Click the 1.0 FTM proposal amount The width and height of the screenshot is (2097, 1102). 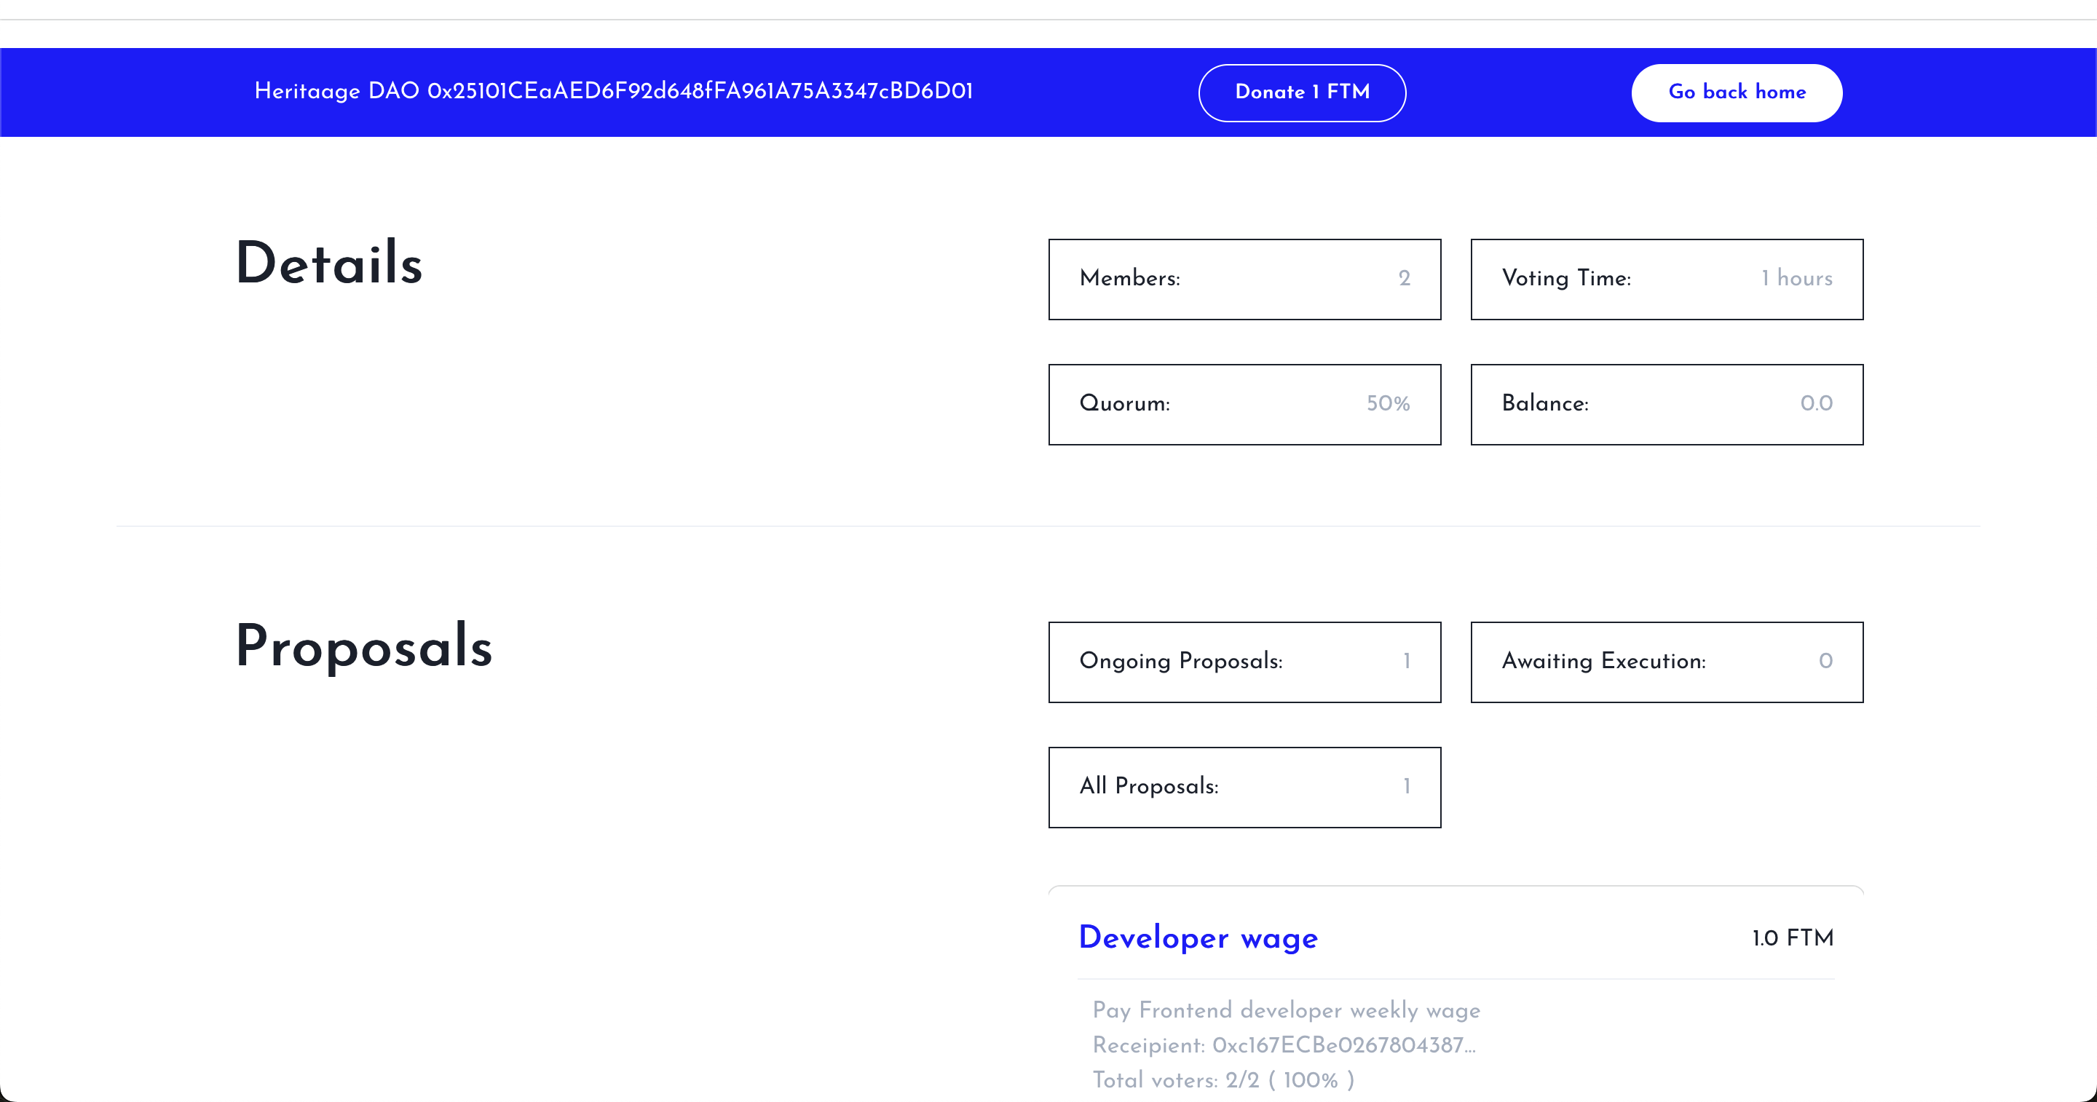point(1792,938)
